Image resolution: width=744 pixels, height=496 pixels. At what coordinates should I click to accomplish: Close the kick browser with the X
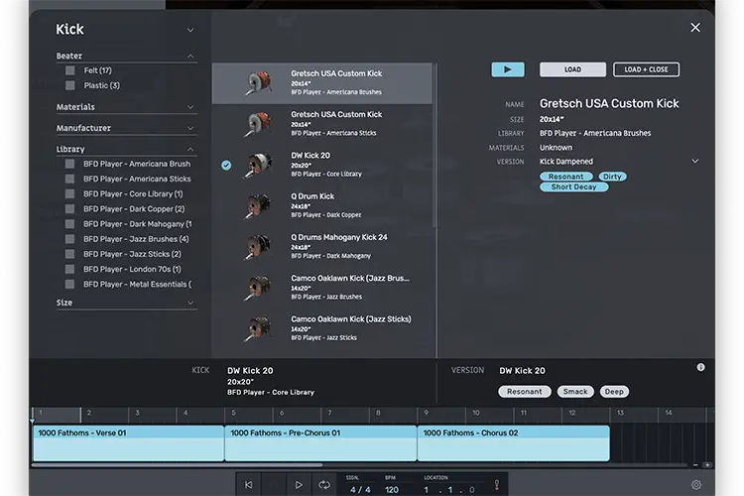pos(695,28)
